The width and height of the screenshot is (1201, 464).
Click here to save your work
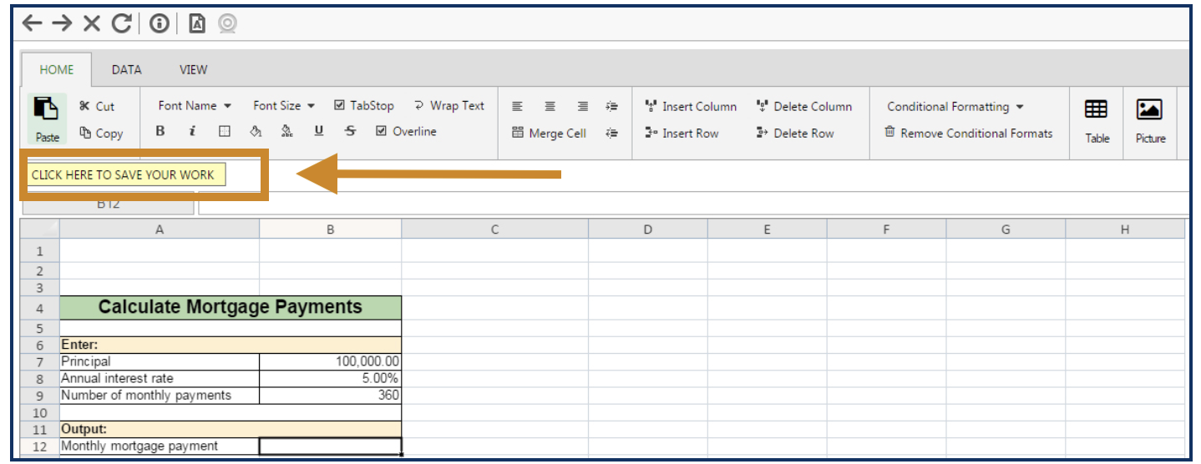tap(126, 175)
